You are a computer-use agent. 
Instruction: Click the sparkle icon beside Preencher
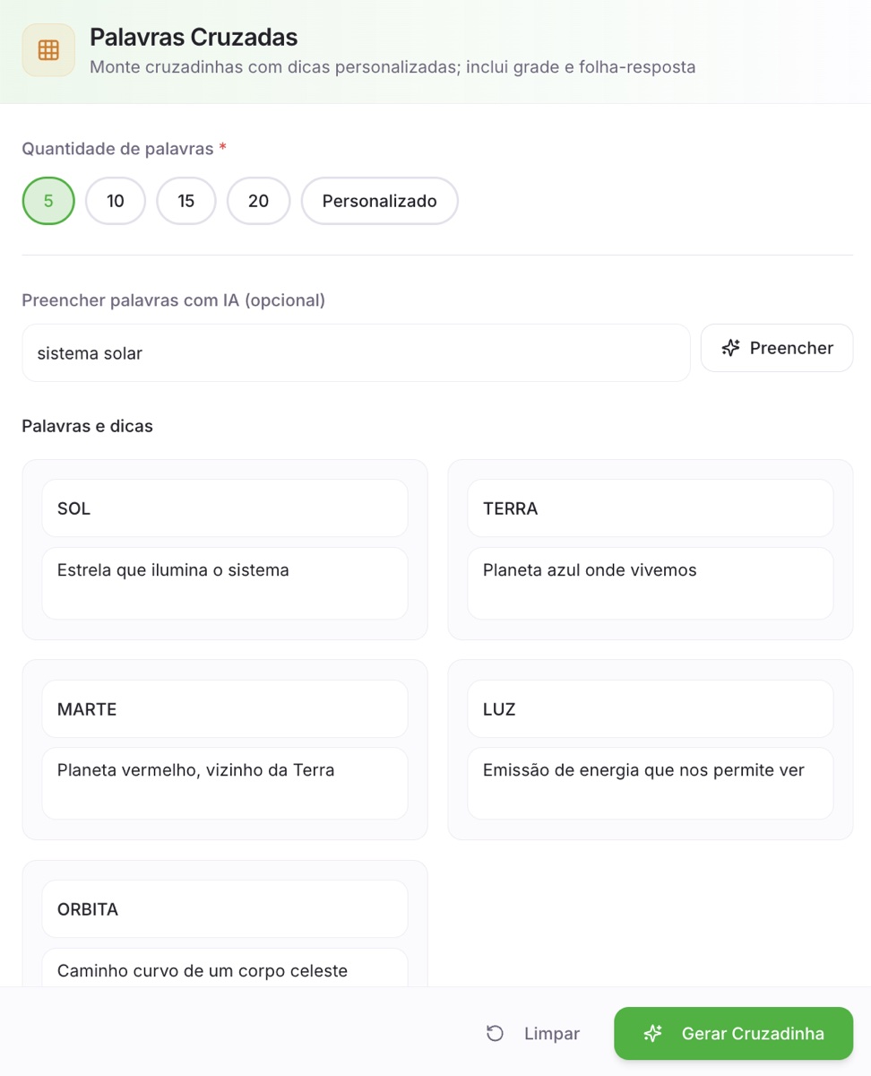click(x=731, y=348)
